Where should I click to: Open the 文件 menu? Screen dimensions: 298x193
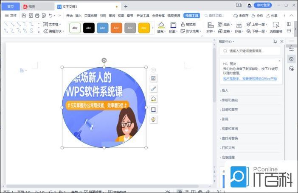tap(11, 15)
